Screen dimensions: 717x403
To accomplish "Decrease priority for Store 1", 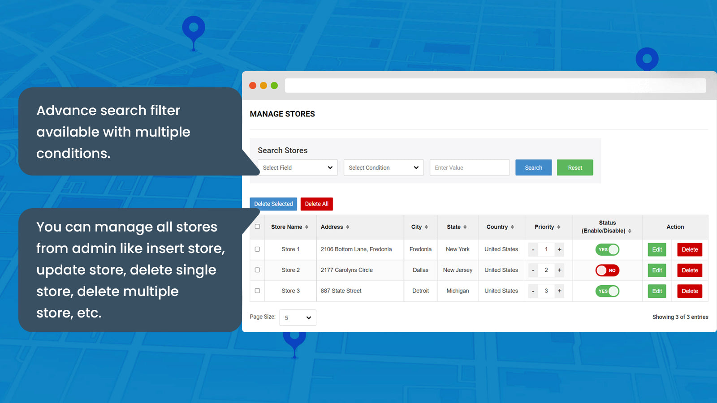I will click(533, 249).
